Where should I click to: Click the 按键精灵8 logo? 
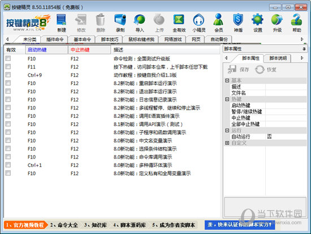pos(28,23)
